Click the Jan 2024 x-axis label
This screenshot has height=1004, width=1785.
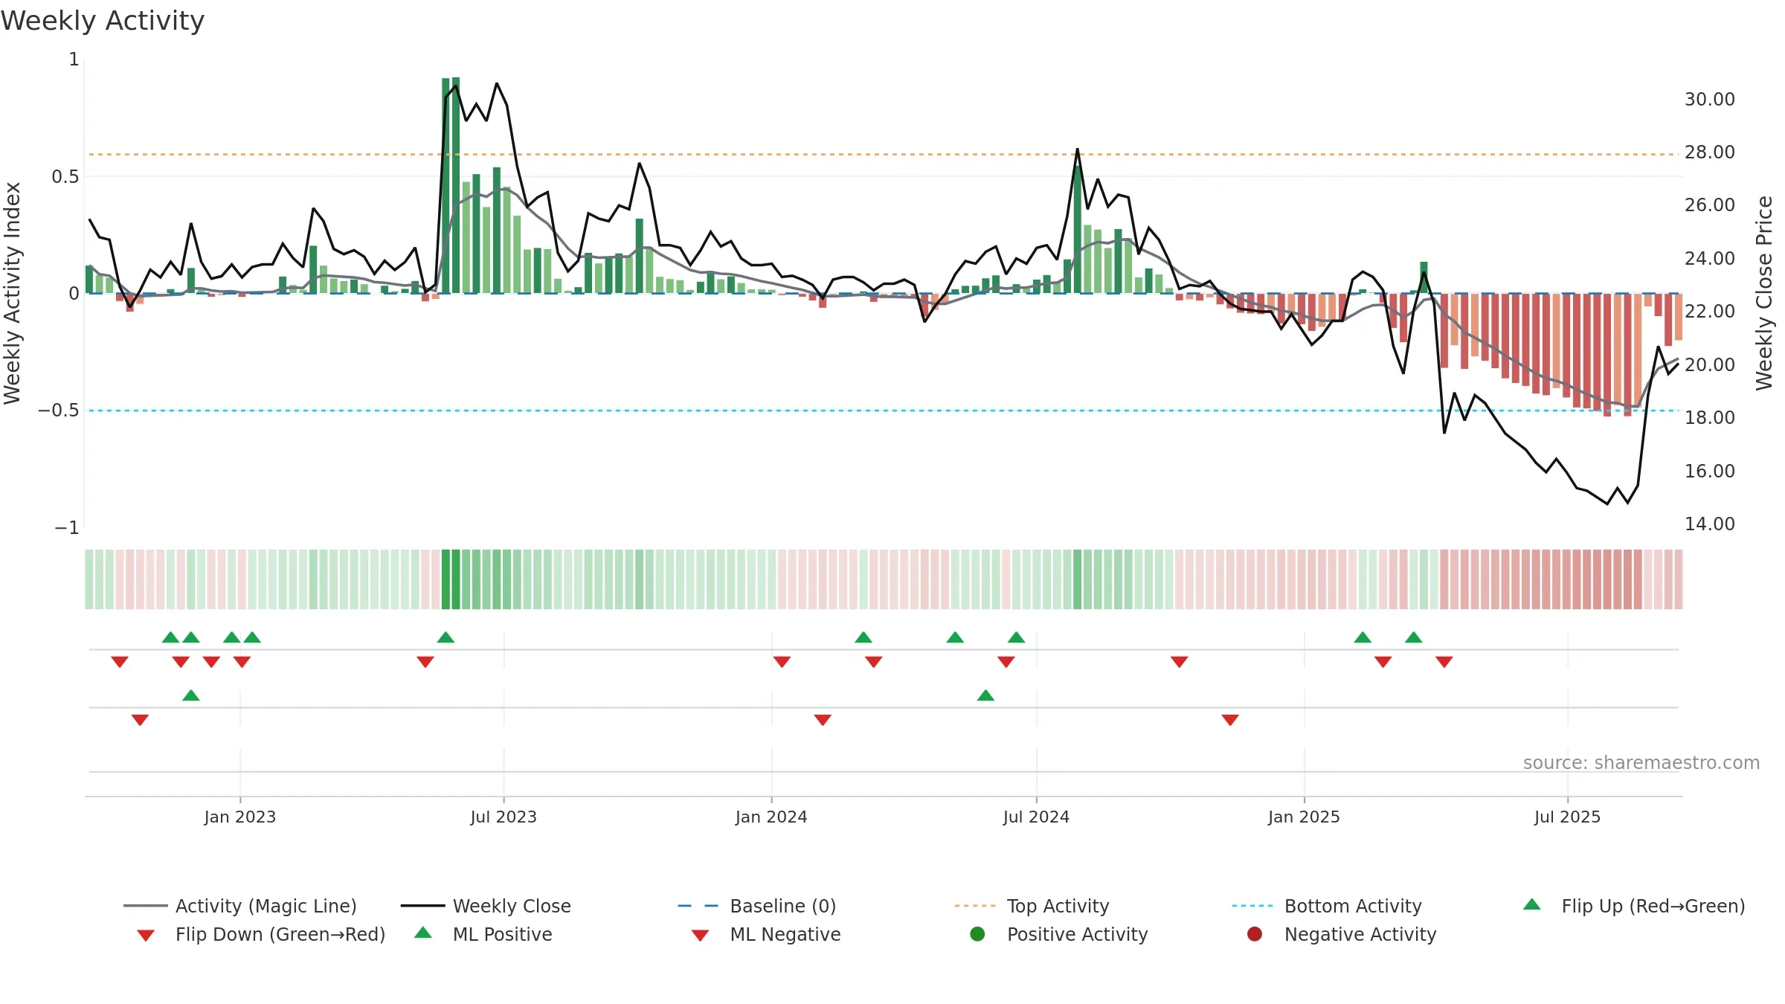[771, 817]
